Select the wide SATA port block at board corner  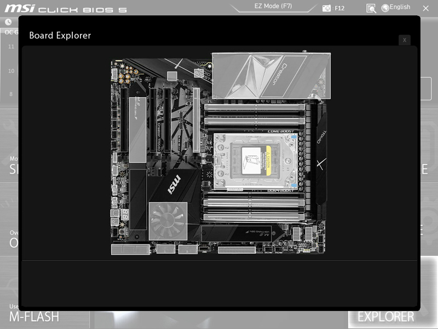point(130,249)
